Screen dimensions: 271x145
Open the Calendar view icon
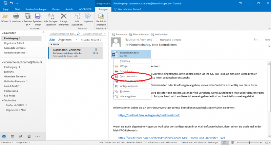(x=12, y=136)
